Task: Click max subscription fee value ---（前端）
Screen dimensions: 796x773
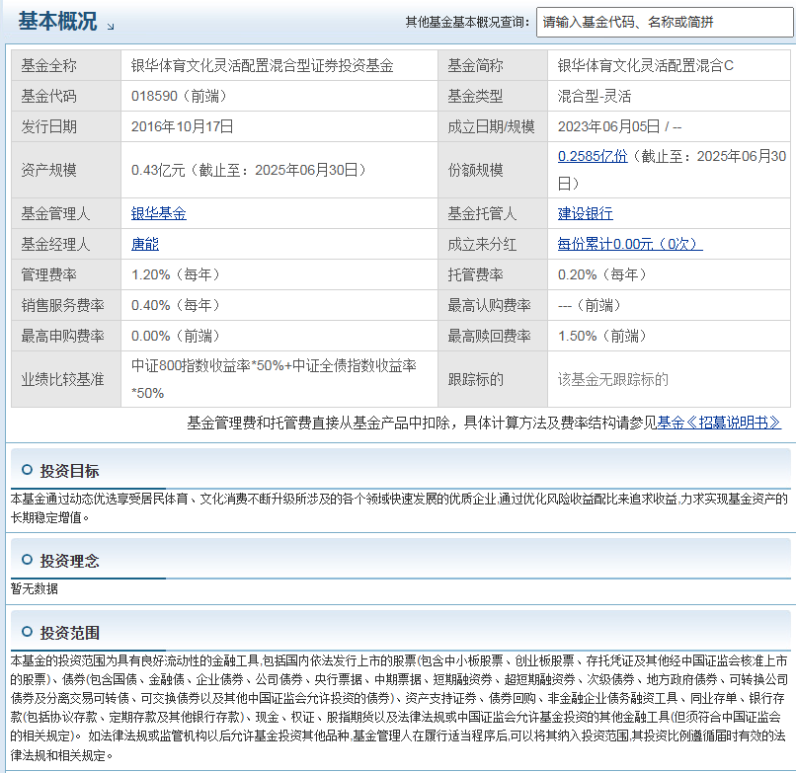Action: (x=589, y=305)
